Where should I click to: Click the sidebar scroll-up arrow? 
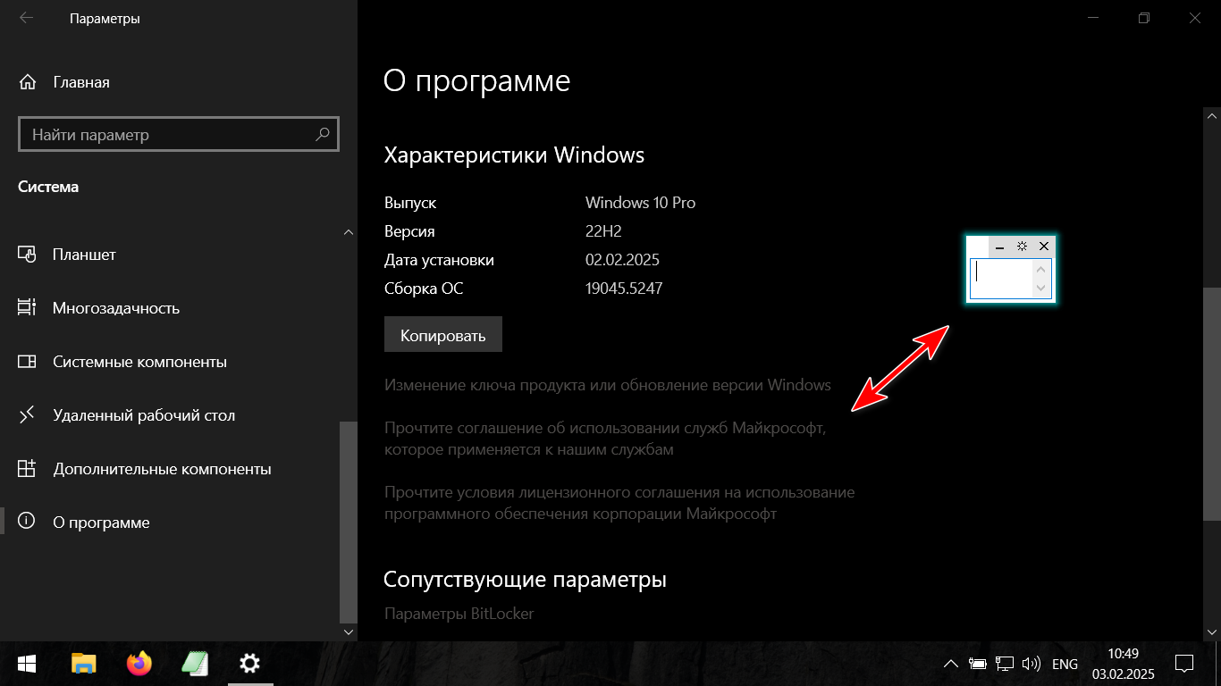pyautogui.click(x=349, y=233)
